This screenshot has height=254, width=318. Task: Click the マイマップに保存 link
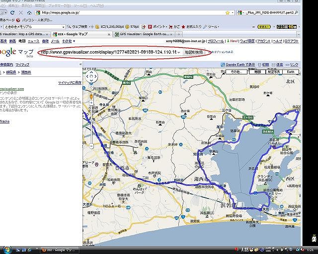[70, 83]
